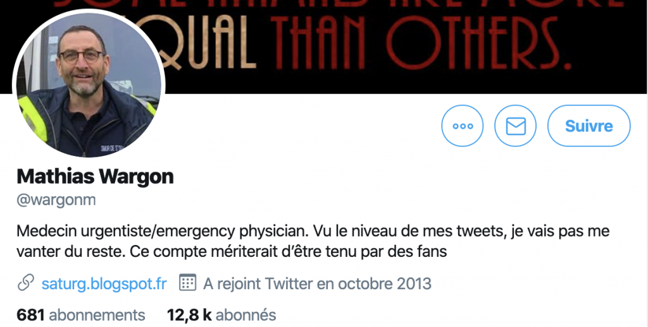Screen dimensions: 648x327
Task: Click the 'abonnements' label
Action: (97, 315)
